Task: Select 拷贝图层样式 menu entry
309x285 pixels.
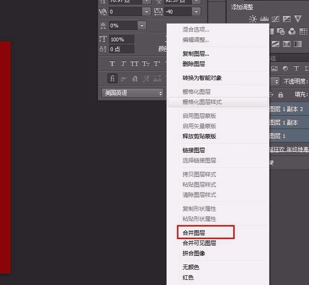Action: click(x=199, y=175)
